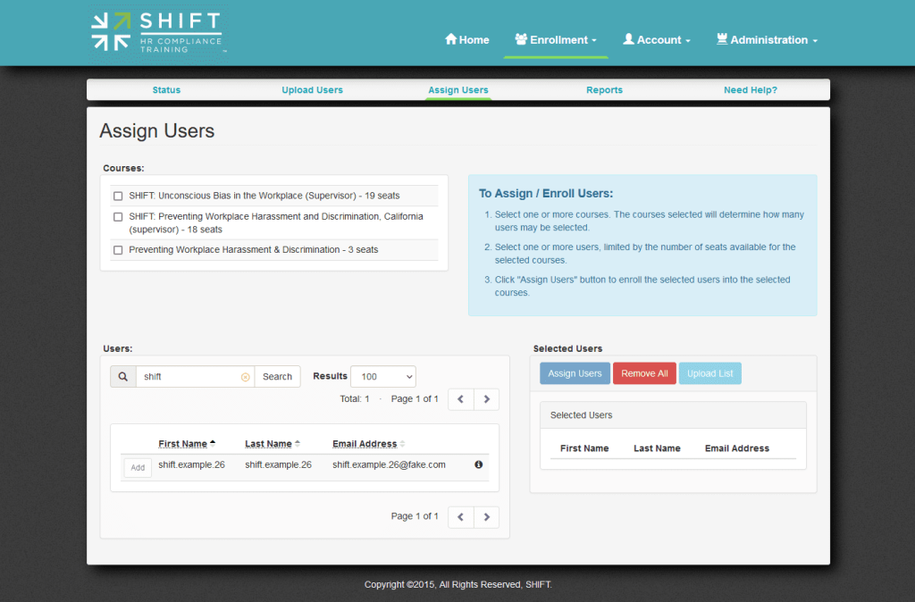Viewport: 915px width, 602px height.
Task: Check Unconscious Bias in the Workplace course
Action: [118, 196]
